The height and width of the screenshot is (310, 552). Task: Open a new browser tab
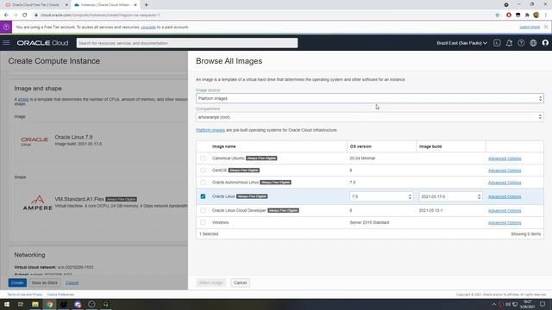click(x=146, y=5)
